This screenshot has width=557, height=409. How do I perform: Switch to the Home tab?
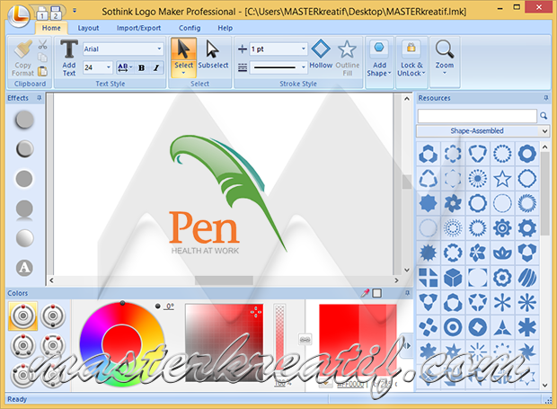51,28
